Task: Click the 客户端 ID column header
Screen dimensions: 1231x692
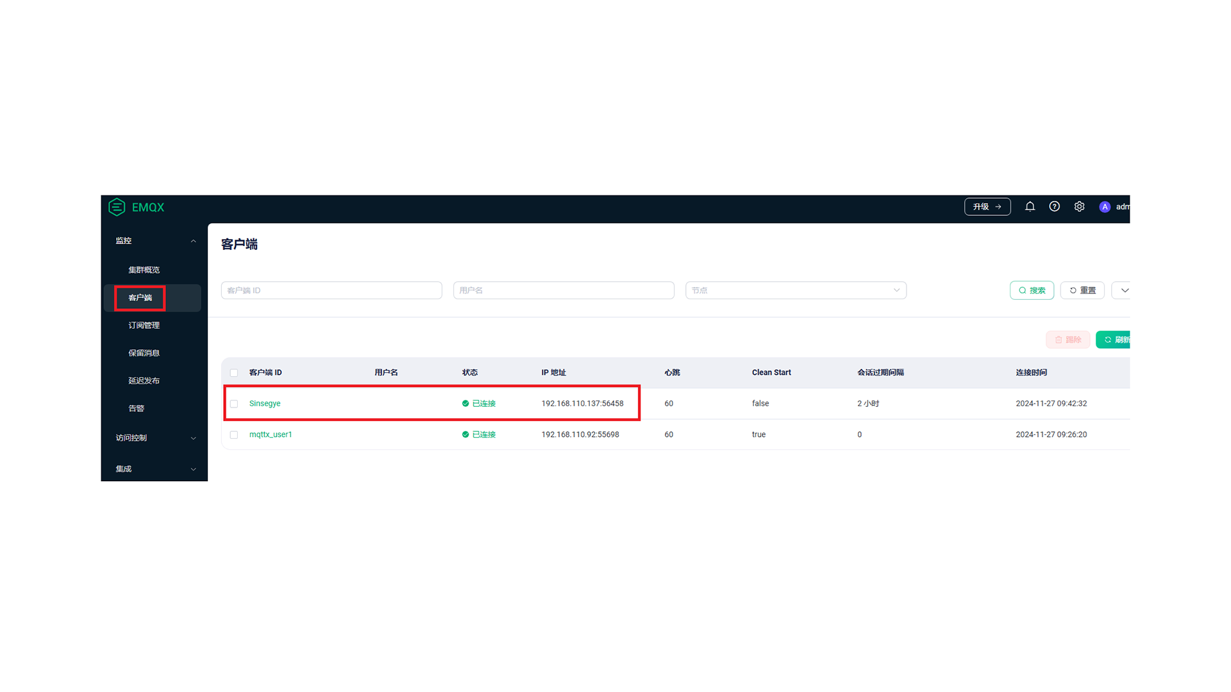Action: point(265,372)
